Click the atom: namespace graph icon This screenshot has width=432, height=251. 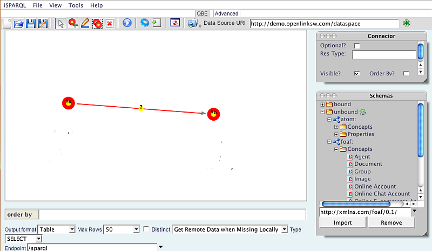coord(336,120)
